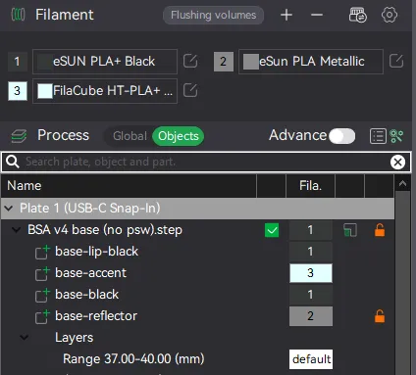Edit the FilaCube HT-PLA+ preset
Screen dimensions: 416x375
(190, 90)
